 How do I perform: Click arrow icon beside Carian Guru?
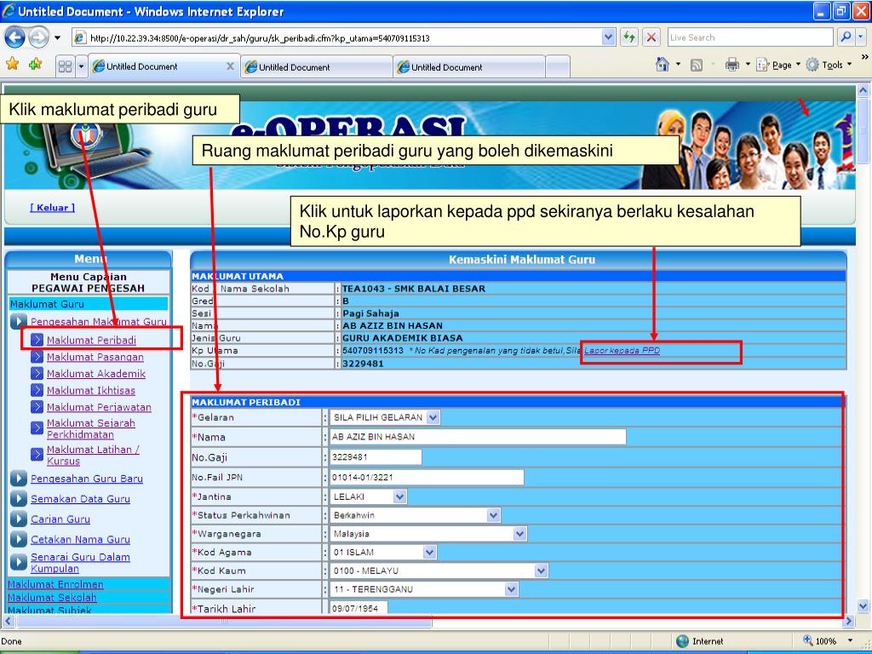(x=19, y=519)
